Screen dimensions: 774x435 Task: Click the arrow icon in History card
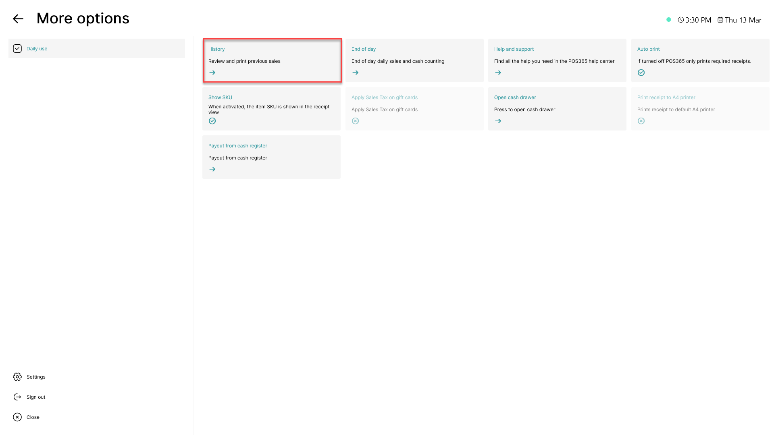pos(212,72)
